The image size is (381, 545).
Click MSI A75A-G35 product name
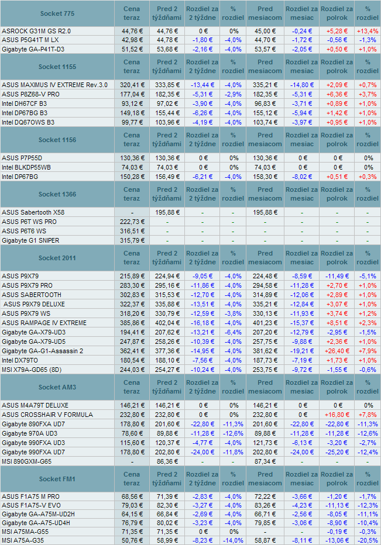pyautogui.click(x=23, y=540)
